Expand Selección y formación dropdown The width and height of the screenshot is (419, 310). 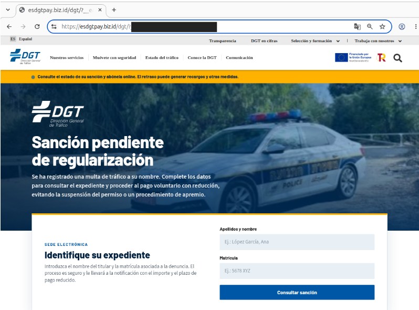[x=316, y=41]
